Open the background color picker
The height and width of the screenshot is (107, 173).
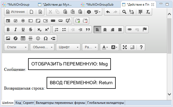click(x=114, y=47)
